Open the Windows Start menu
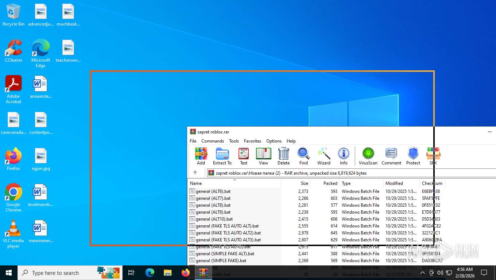Image resolution: width=496 pixels, height=280 pixels. click(9, 273)
